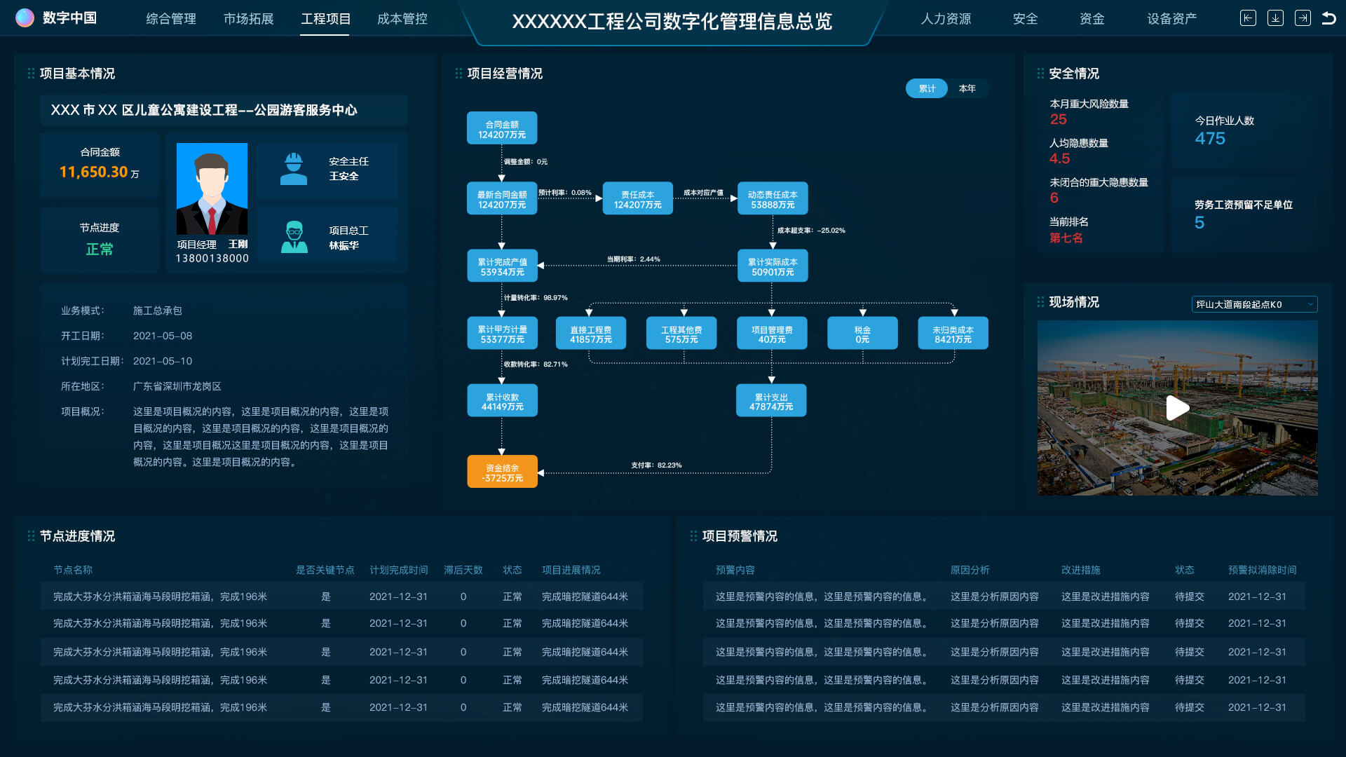Click the orange 资金结余 node

[502, 472]
